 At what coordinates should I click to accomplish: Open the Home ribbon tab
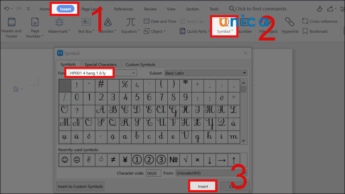[x=44, y=9]
